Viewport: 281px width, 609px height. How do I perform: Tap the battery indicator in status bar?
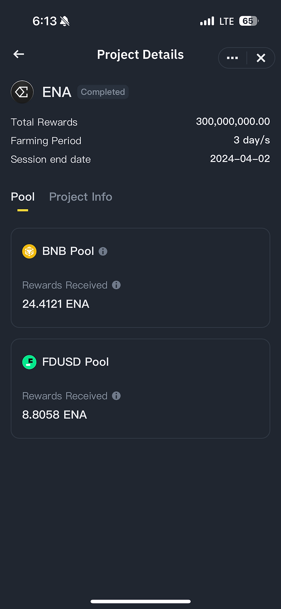pyautogui.click(x=248, y=21)
